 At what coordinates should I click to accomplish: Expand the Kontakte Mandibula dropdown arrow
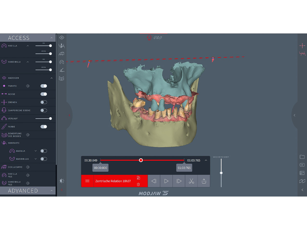tap(36, 159)
